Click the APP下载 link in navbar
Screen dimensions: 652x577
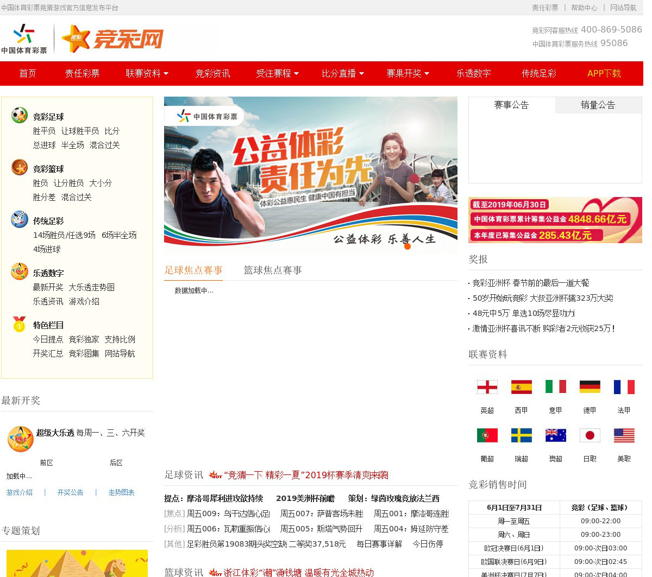click(604, 73)
